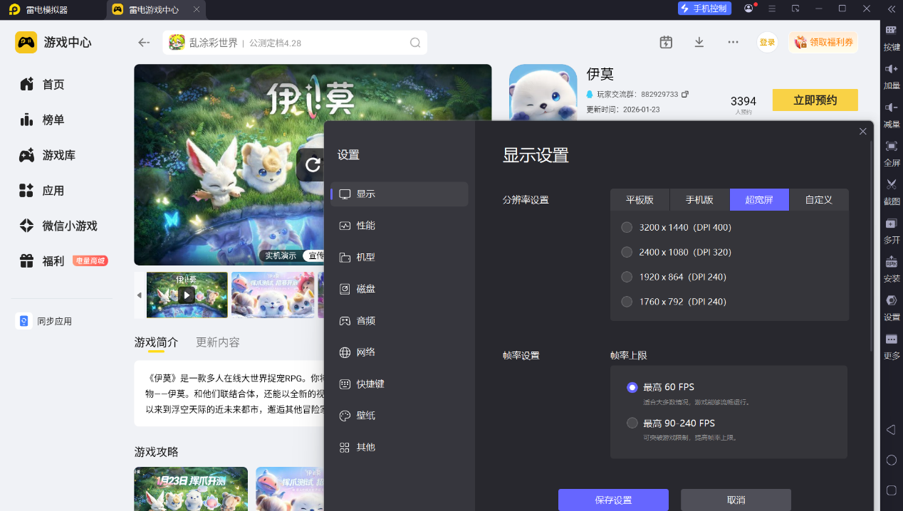Open 福利 in left sidebar
The width and height of the screenshot is (903, 511).
63,261
